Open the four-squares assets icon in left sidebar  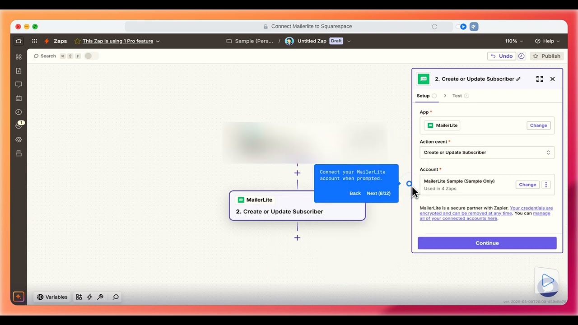(19, 57)
